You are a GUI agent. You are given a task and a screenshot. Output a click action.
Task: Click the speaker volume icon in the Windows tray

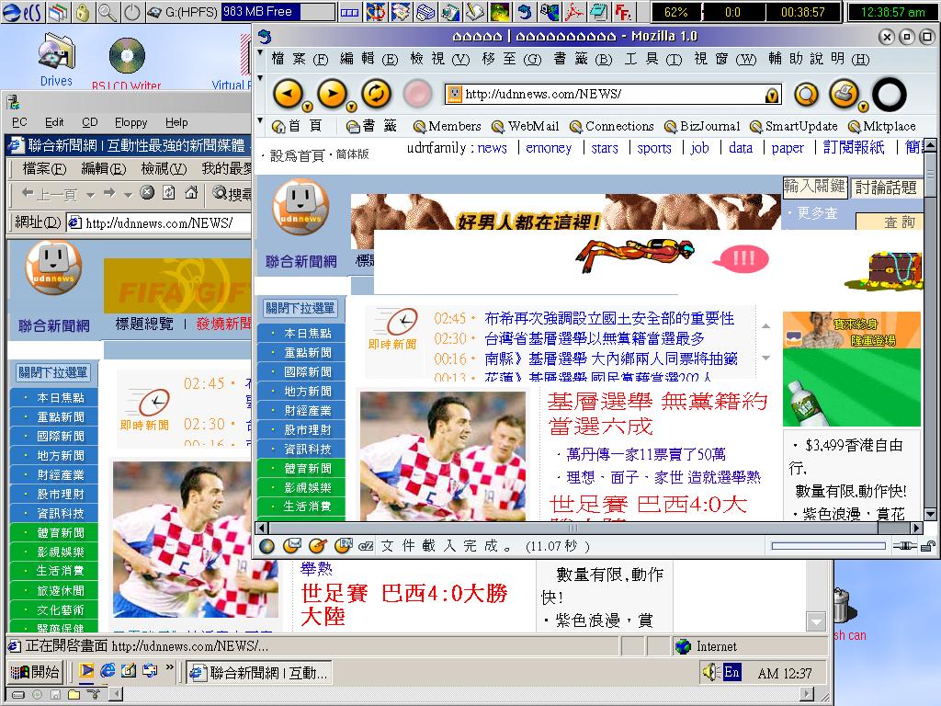(x=710, y=672)
